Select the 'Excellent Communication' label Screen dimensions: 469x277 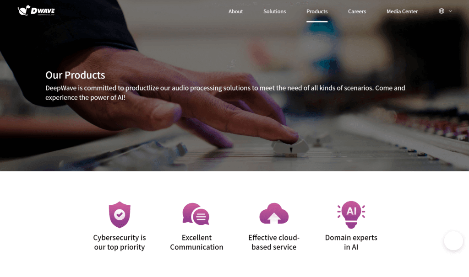click(x=196, y=242)
